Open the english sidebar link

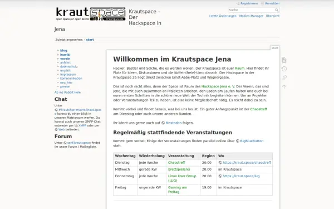[65, 71]
